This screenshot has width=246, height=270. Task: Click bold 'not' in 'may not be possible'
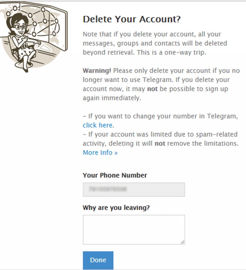(x=152, y=89)
